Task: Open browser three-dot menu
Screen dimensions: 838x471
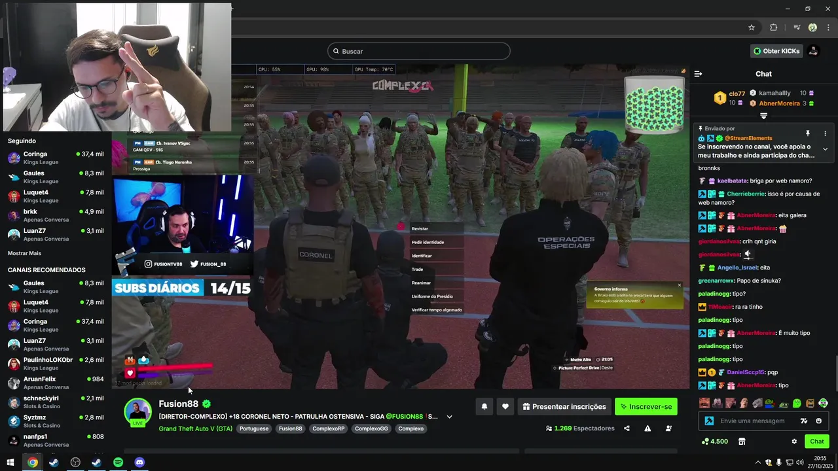Action: click(x=828, y=27)
